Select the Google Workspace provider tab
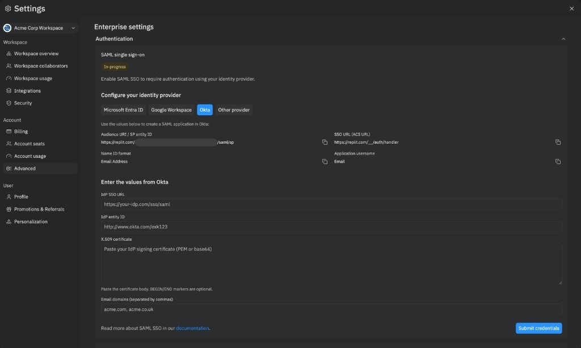This screenshot has height=348, width=581. [x=171, y=110]
